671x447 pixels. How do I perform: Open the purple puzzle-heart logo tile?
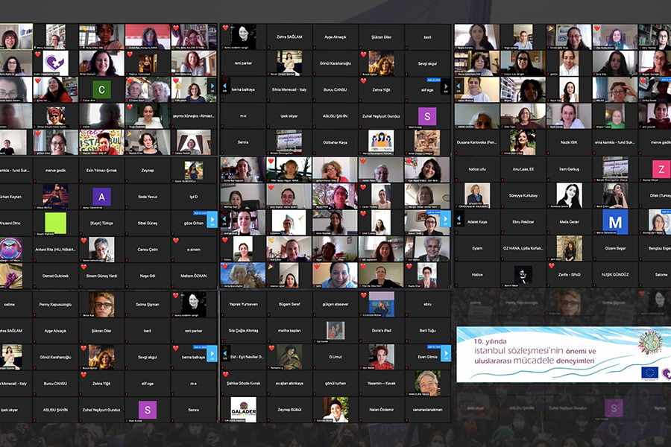coord(55,63)
